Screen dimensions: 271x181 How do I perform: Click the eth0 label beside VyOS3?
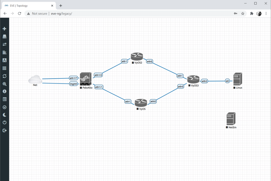181,87
